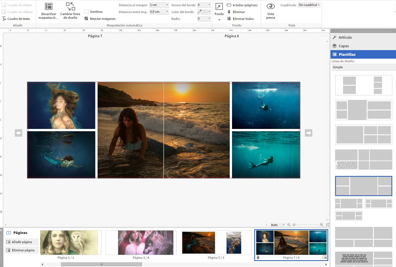Click Añadir página button

[x=22, y=242]
